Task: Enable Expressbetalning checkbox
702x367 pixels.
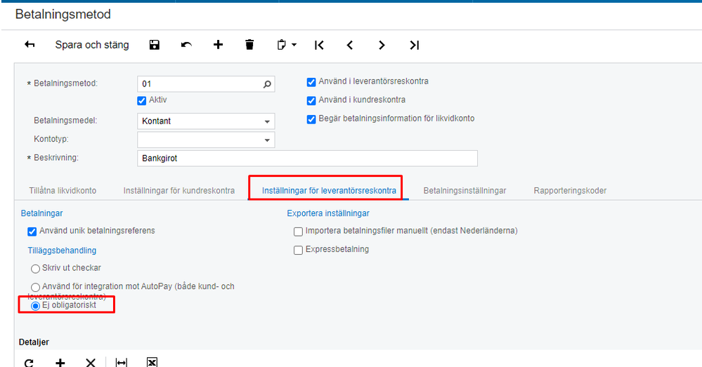Action: tap(298, 251)
